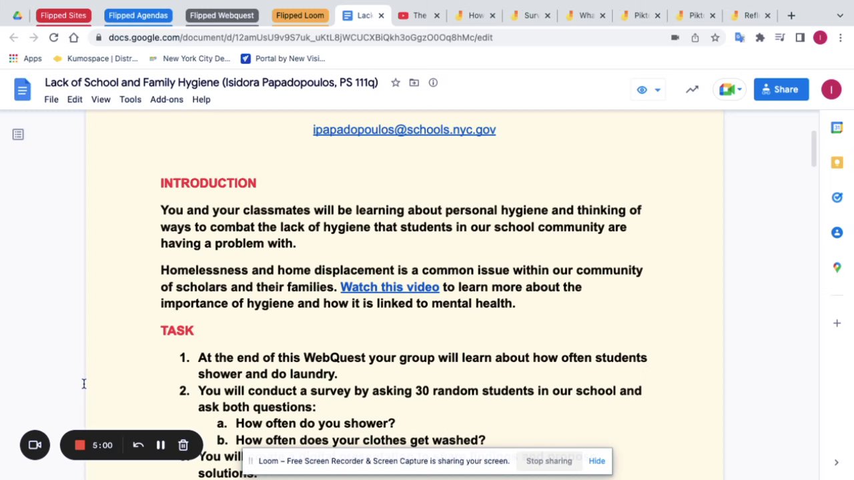Toggle the Chrome side panel
This screenshot has width=854, height=480.
click(x=800, y=38)
